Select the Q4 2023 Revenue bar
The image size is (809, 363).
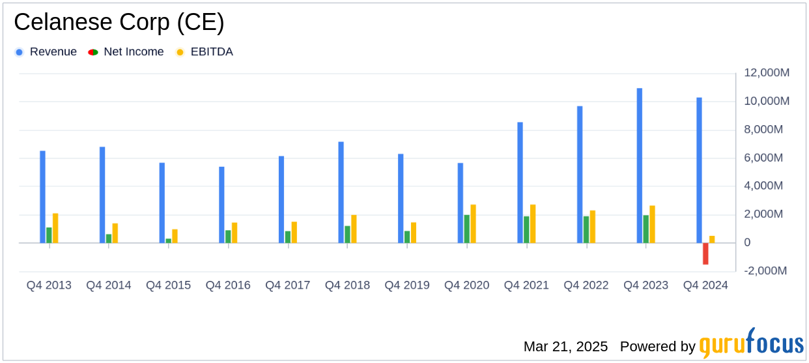(640, 166)
